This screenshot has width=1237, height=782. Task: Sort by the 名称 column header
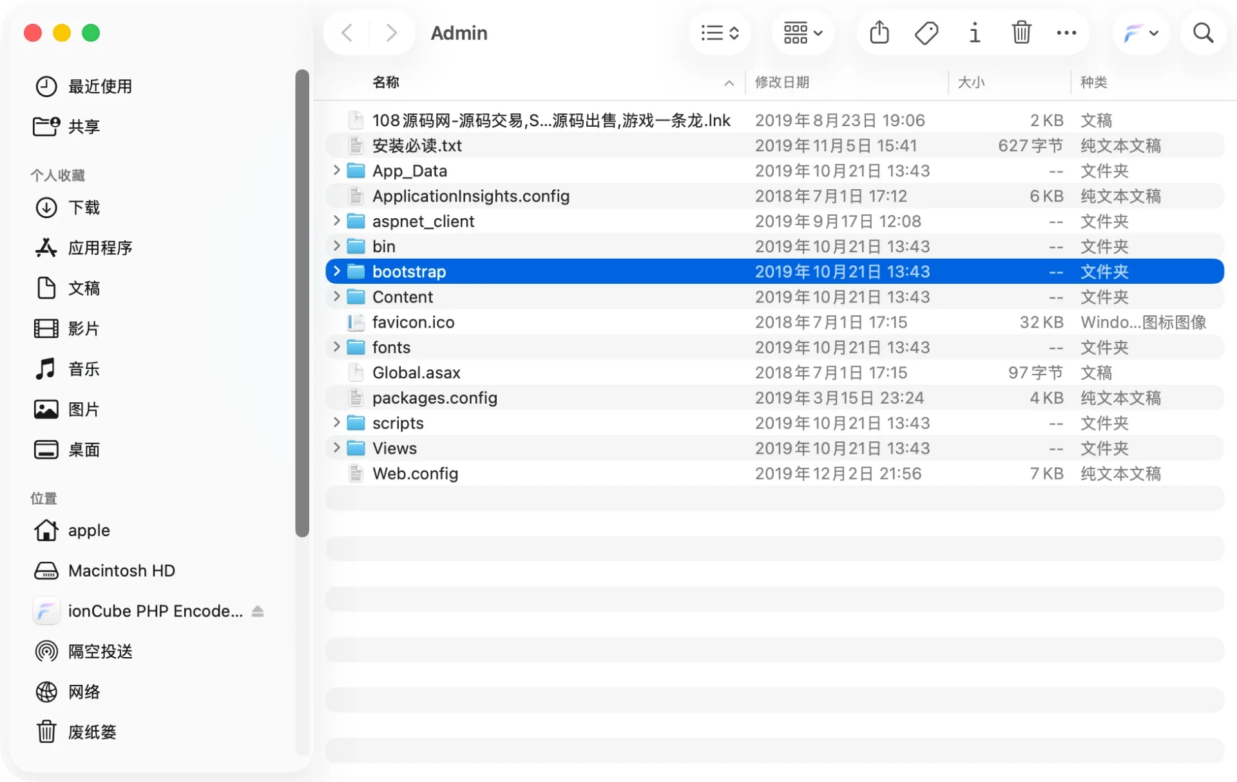[x=386, y=82]
